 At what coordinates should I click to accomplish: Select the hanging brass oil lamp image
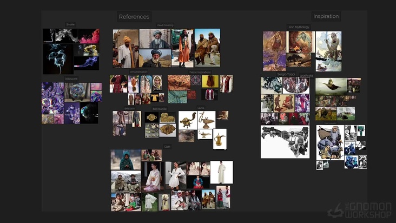click(x=207, y=120)
